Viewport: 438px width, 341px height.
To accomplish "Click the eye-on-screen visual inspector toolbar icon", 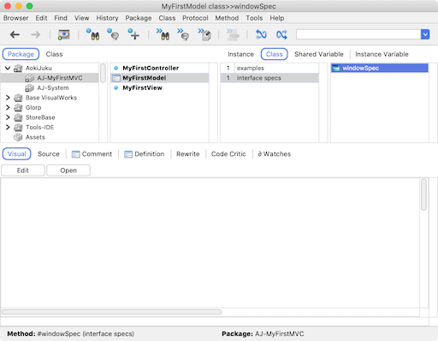I will (x=63, y=35).
